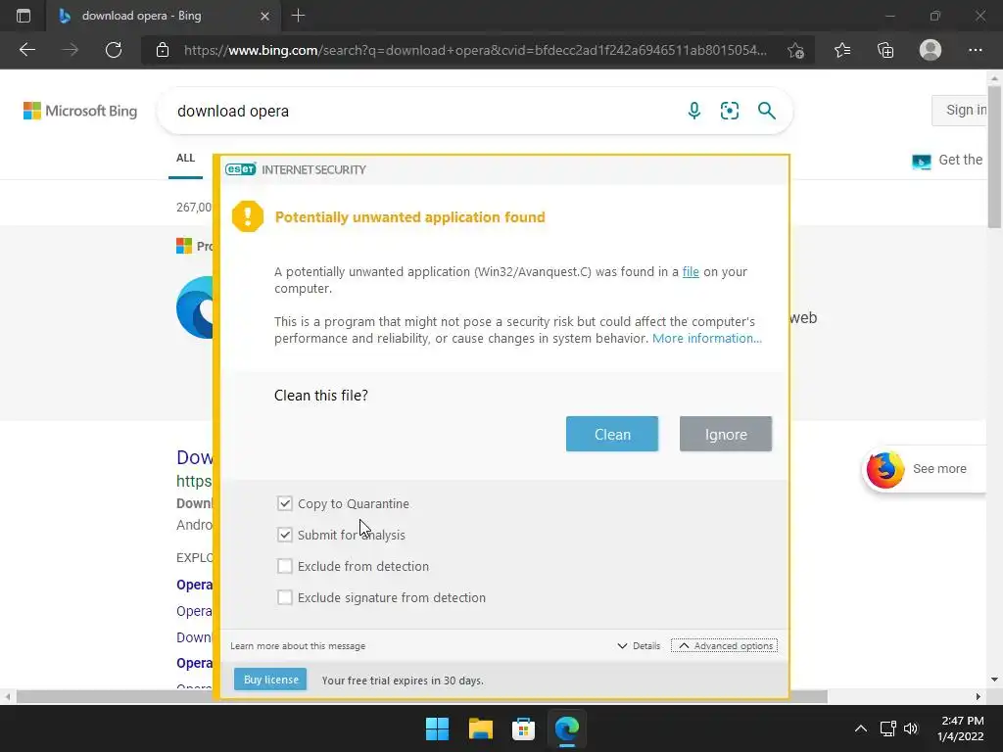Click the horizontal scrollbar thumb
This screenshot has width=1003, height=752.
click(x=422, y=696)
